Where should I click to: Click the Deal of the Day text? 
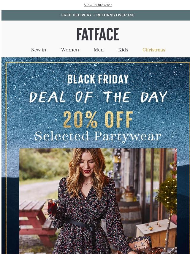click(98, 97)
